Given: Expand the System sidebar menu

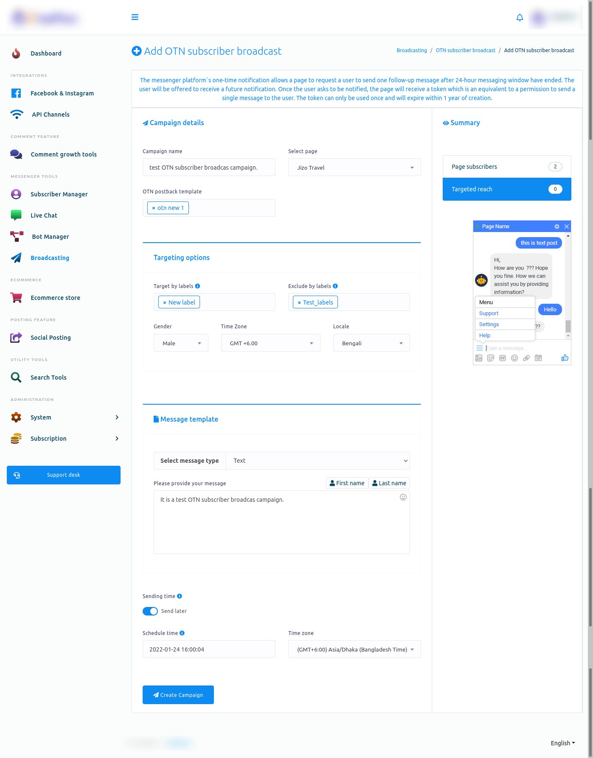Looking at the screenshot, I should (64, 417).
